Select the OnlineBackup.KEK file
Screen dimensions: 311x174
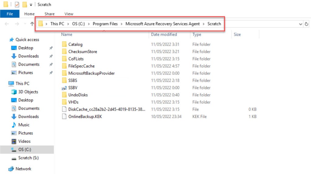85,116
